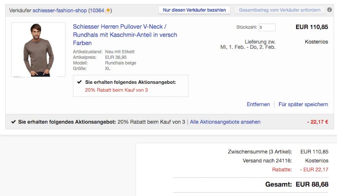Image resolution: width=337 pixels, height=196 pixels.
Task: Click the seller rating star icon
Action: (108, 10)
